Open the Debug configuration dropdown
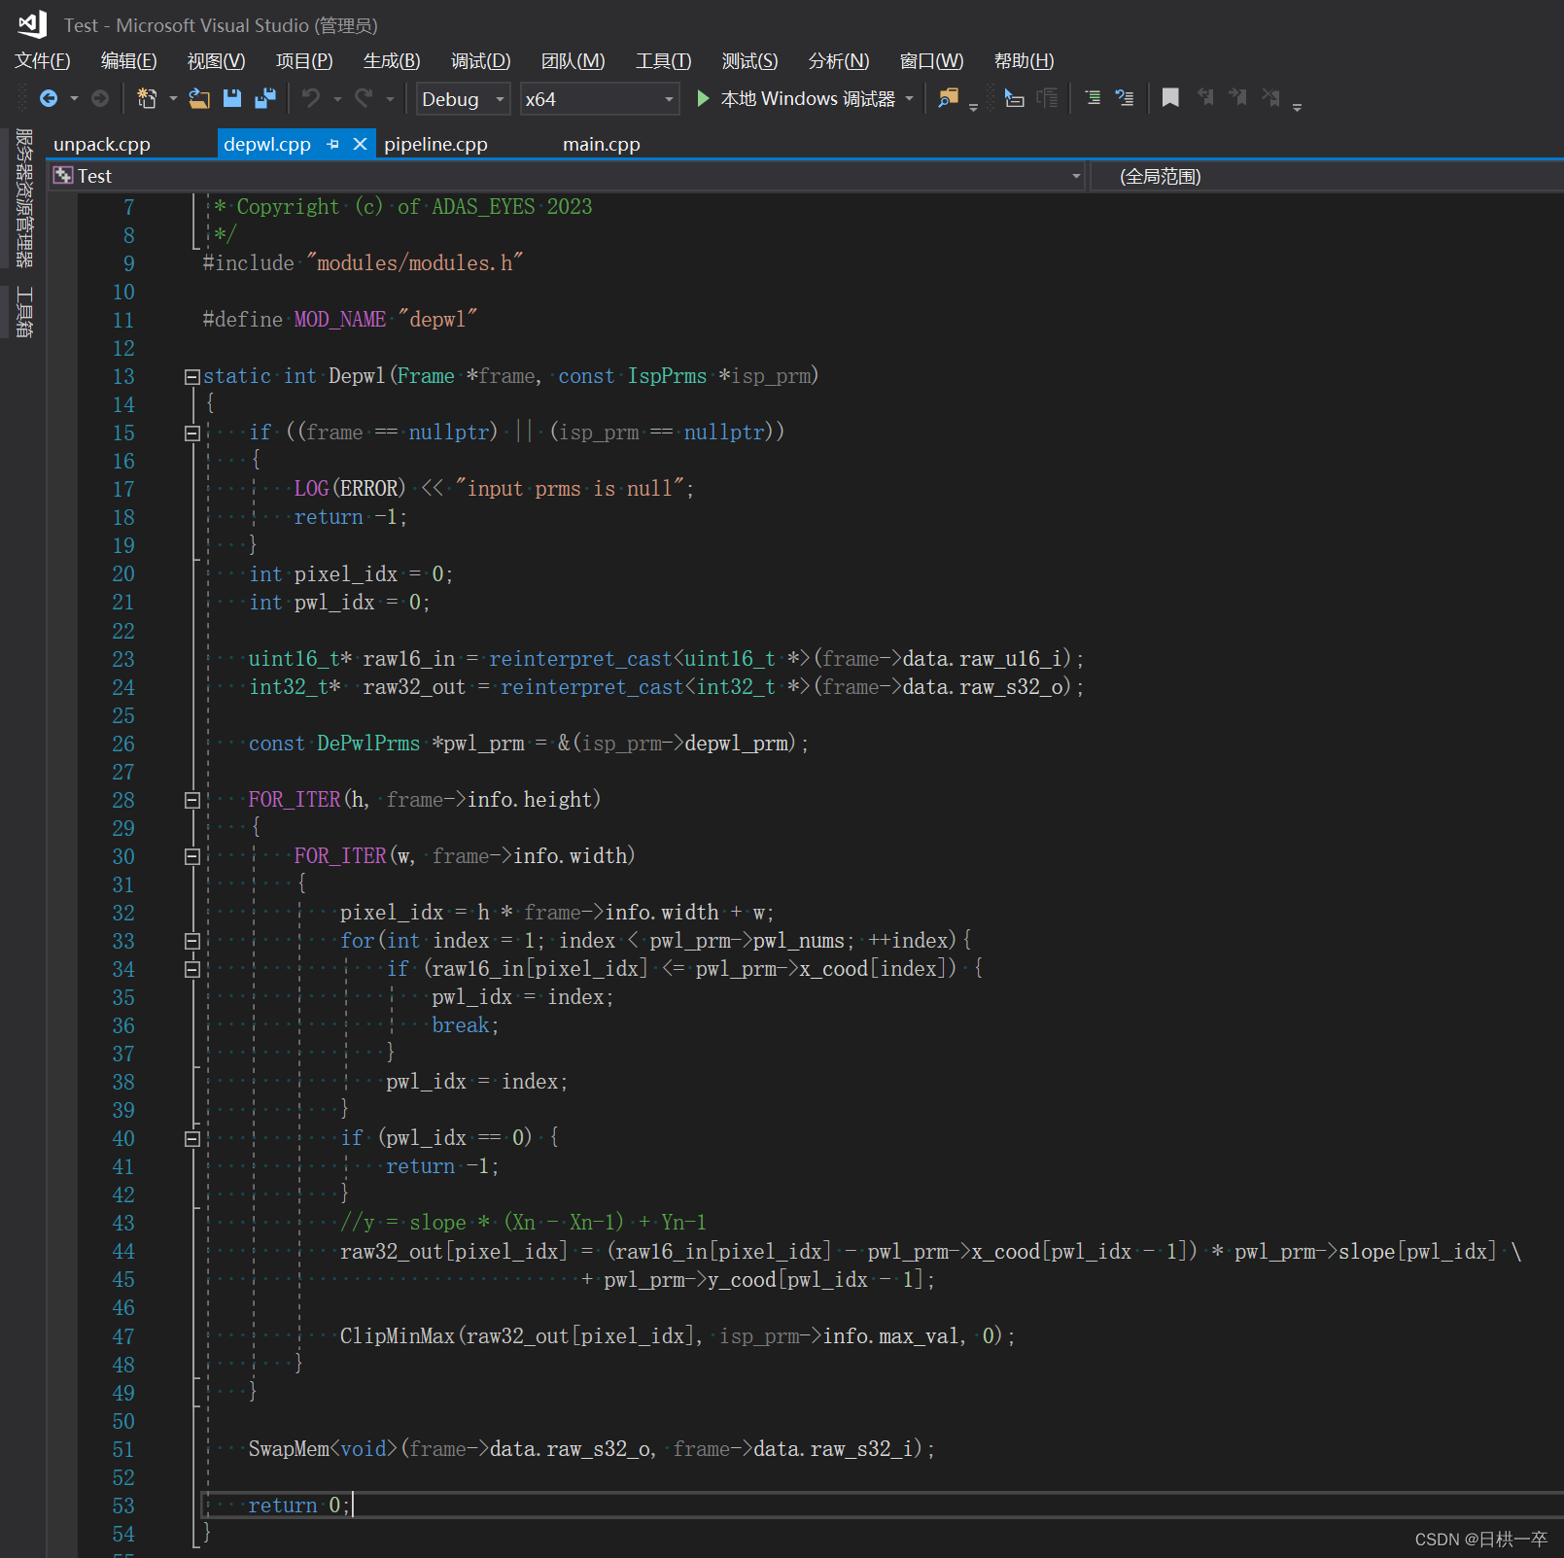The image size is (1564, 1558). 500,99
